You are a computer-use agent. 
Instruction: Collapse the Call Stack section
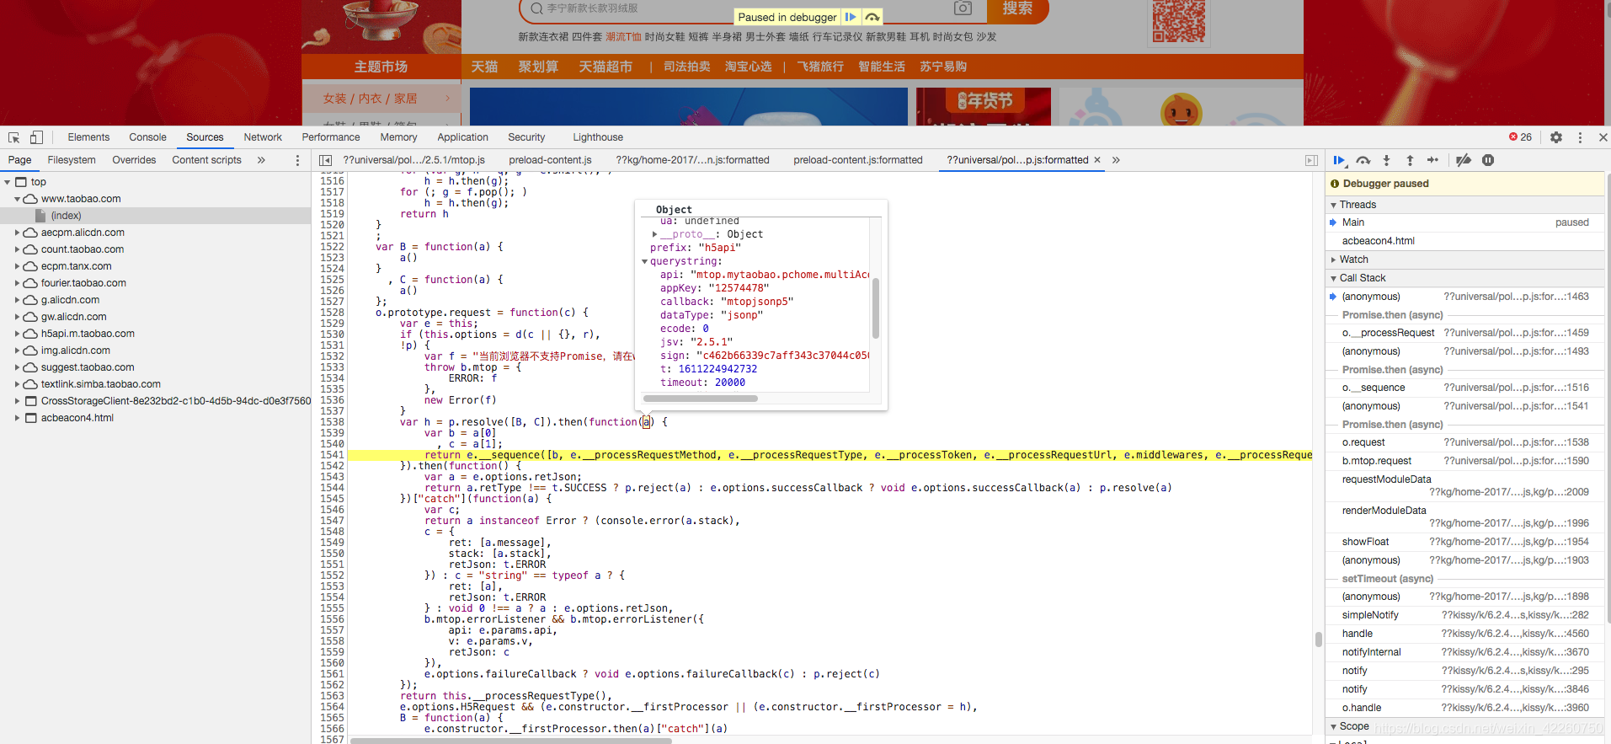point(1334,278)
